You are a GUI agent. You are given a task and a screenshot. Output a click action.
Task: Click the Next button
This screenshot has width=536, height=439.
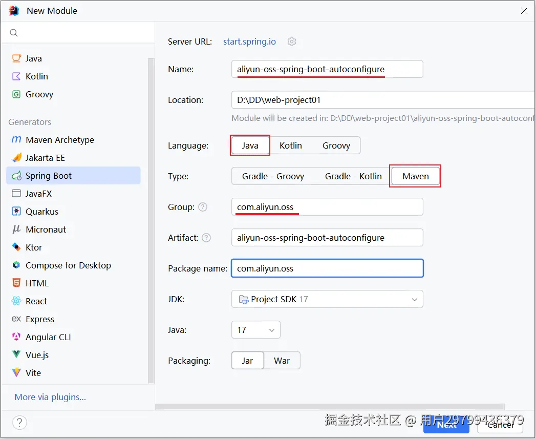pyautogui.click(x=446, y=425)
